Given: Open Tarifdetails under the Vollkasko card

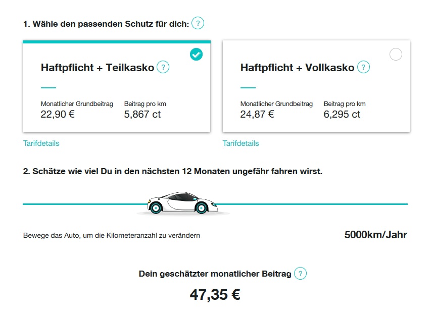Looking at the screenshot, I should (x=240, y=143).
